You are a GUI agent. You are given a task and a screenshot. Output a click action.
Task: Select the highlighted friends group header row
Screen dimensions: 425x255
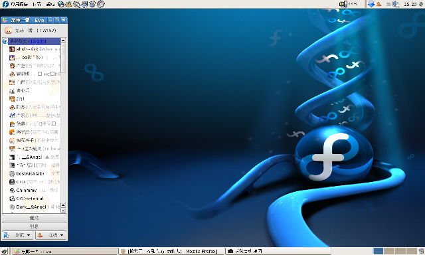click(x=34, y=41)
